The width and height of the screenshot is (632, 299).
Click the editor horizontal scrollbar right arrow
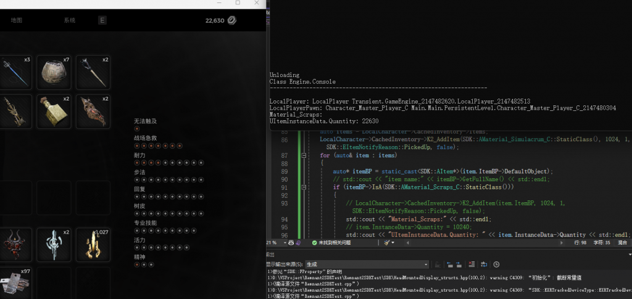pos(561,243)
